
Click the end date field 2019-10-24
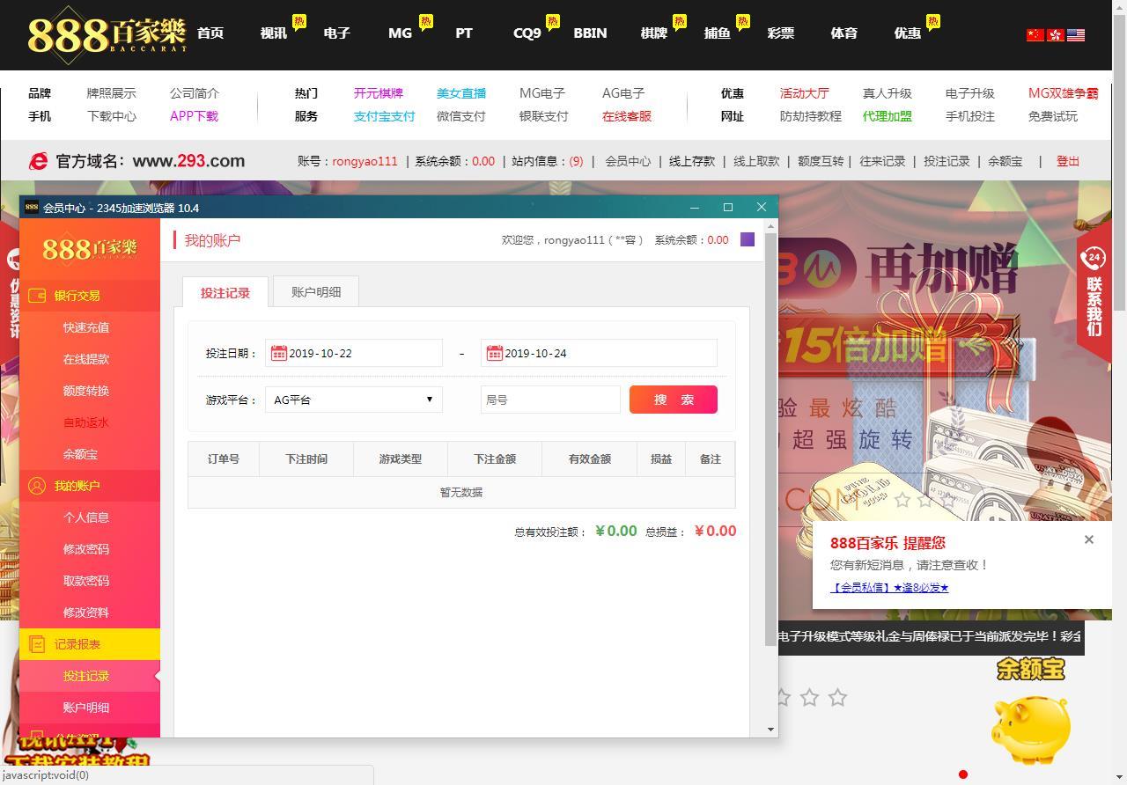pos(599,353)
